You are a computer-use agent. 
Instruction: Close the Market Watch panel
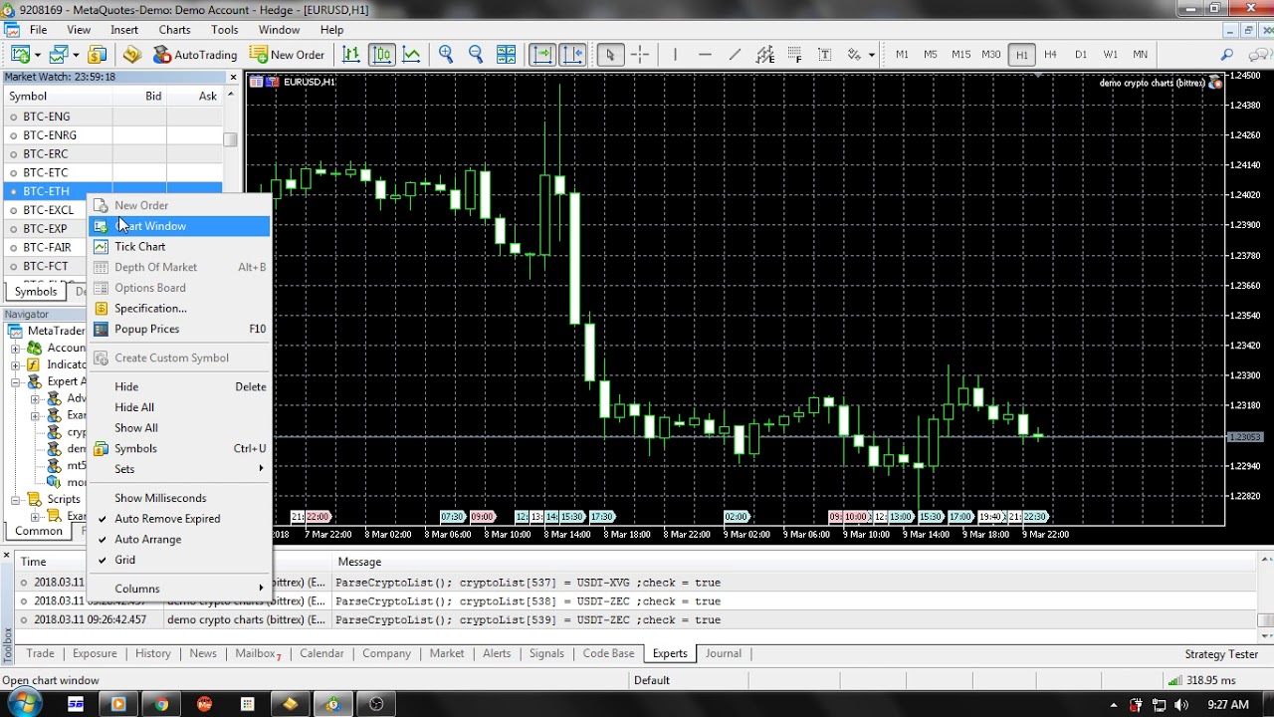pyautogui.click(x=234, y=77)
